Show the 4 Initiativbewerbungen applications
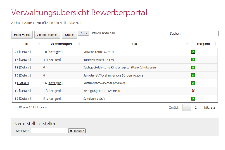225x150 pixels. 53,60
